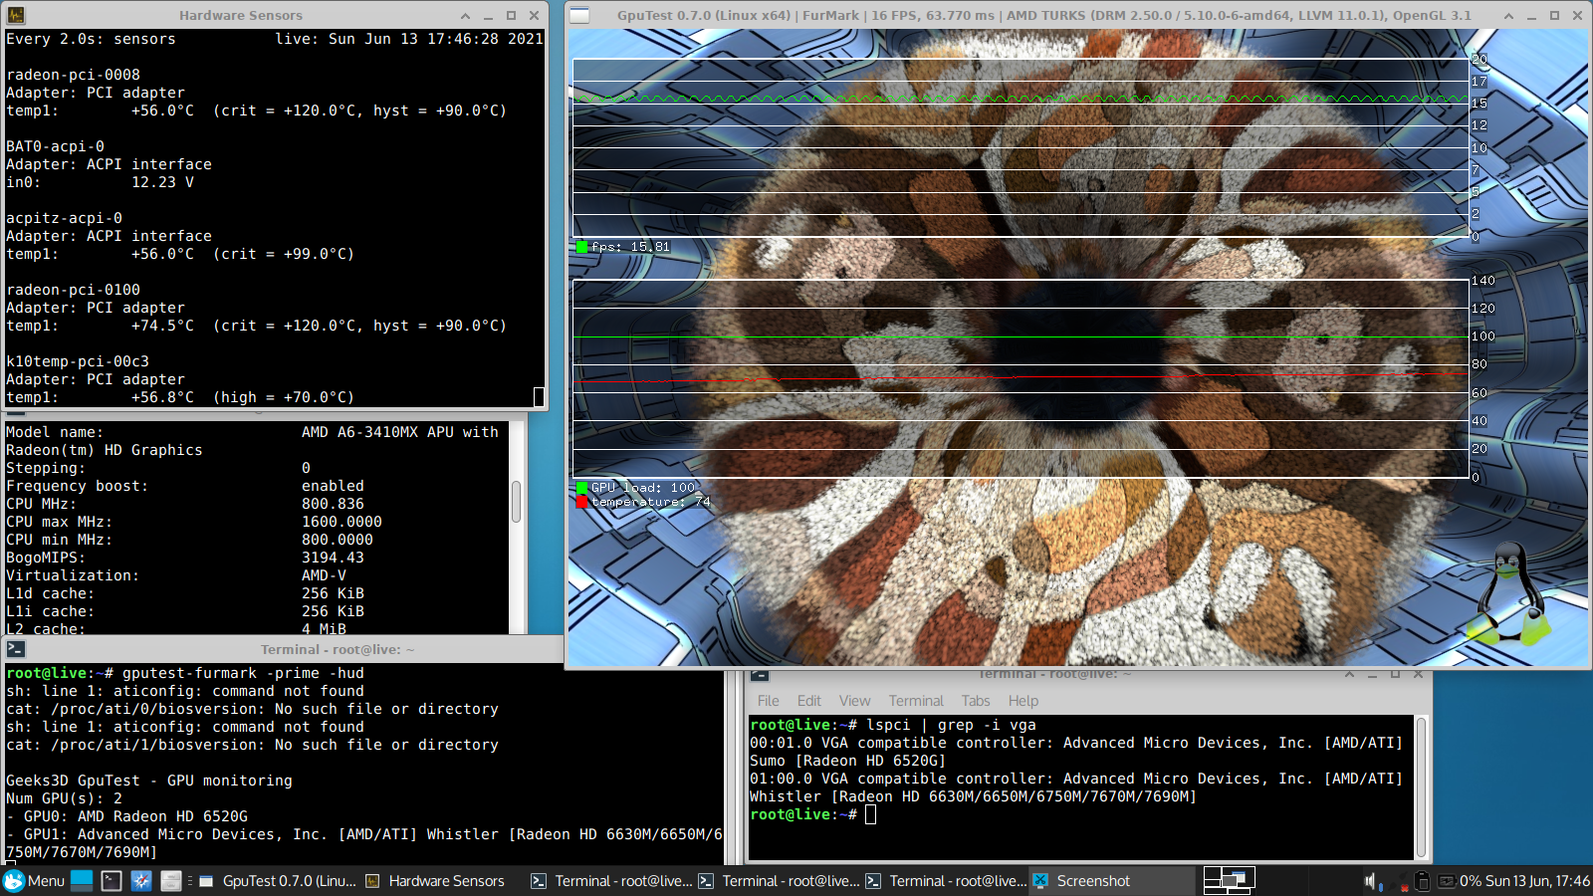Roll up the GpuTest FurMark window
1593x896 pixels.
pos(1508,15)
